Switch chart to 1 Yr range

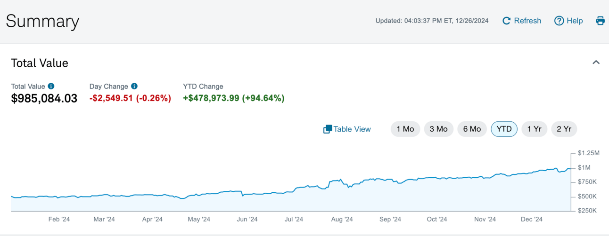pyautogui.click(x=535, y=129)
